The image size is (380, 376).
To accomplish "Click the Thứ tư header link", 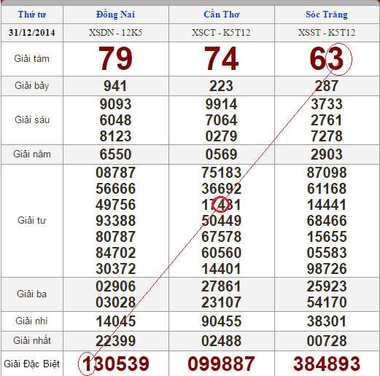I will click(32, 15).
